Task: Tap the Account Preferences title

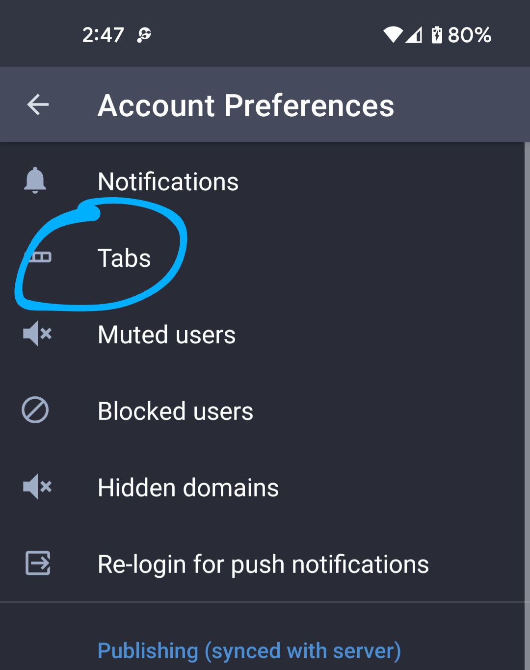Action: [246, 105]
